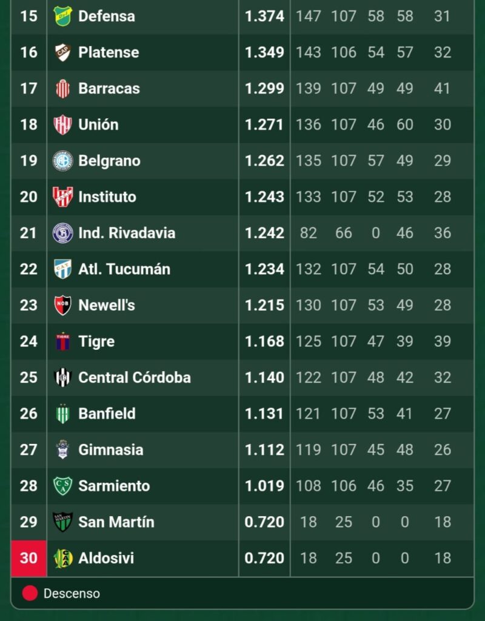The height and width of the screenshot is (621, 485).
Task: Click the Newell's shield logo
Action: click(62, 305)
